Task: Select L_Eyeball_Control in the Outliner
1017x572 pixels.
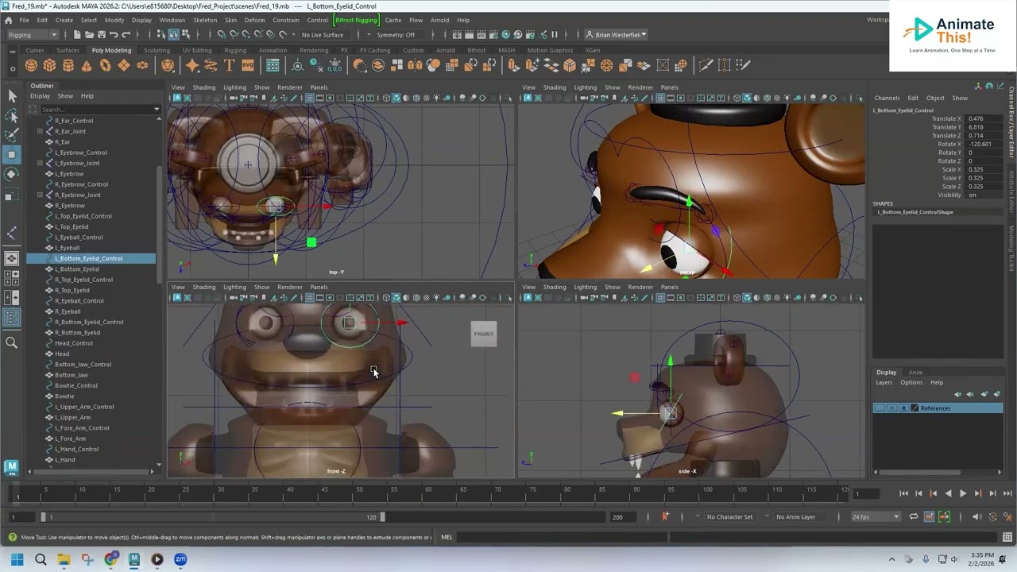Action: tap(79, 237)
